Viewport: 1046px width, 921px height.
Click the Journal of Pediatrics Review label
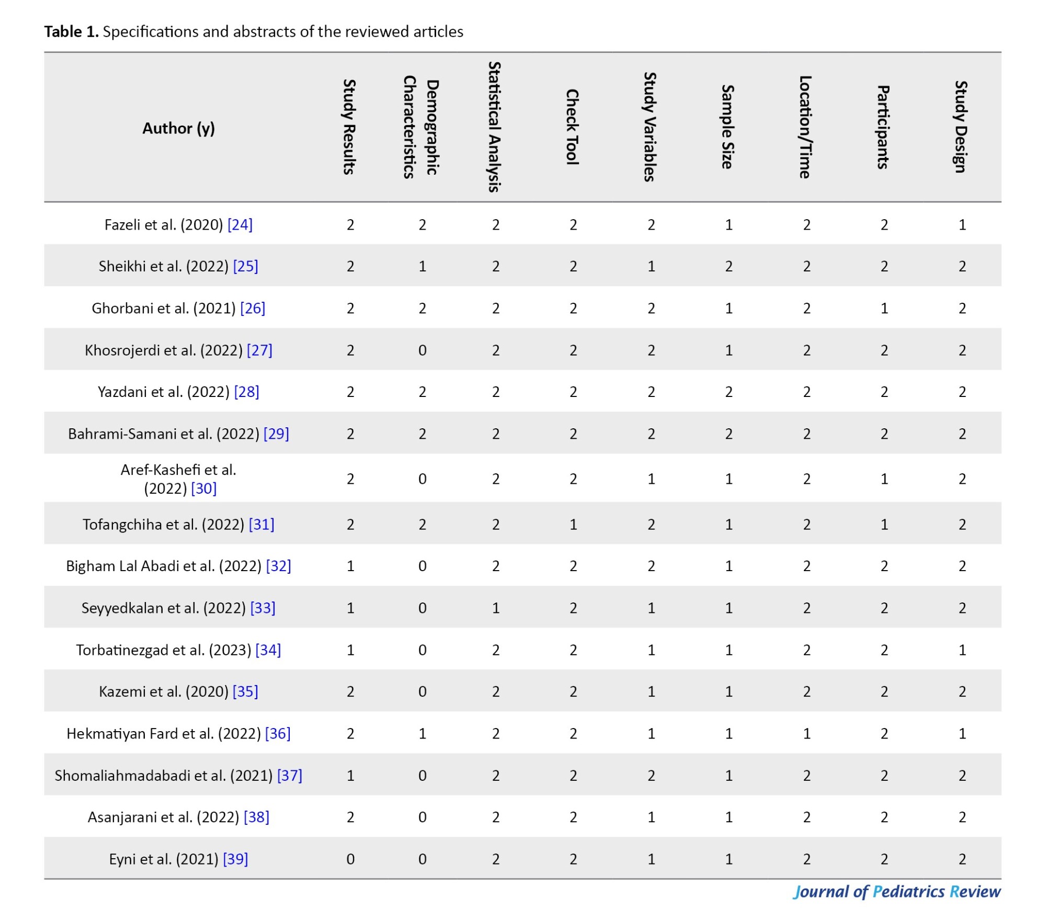897,892
